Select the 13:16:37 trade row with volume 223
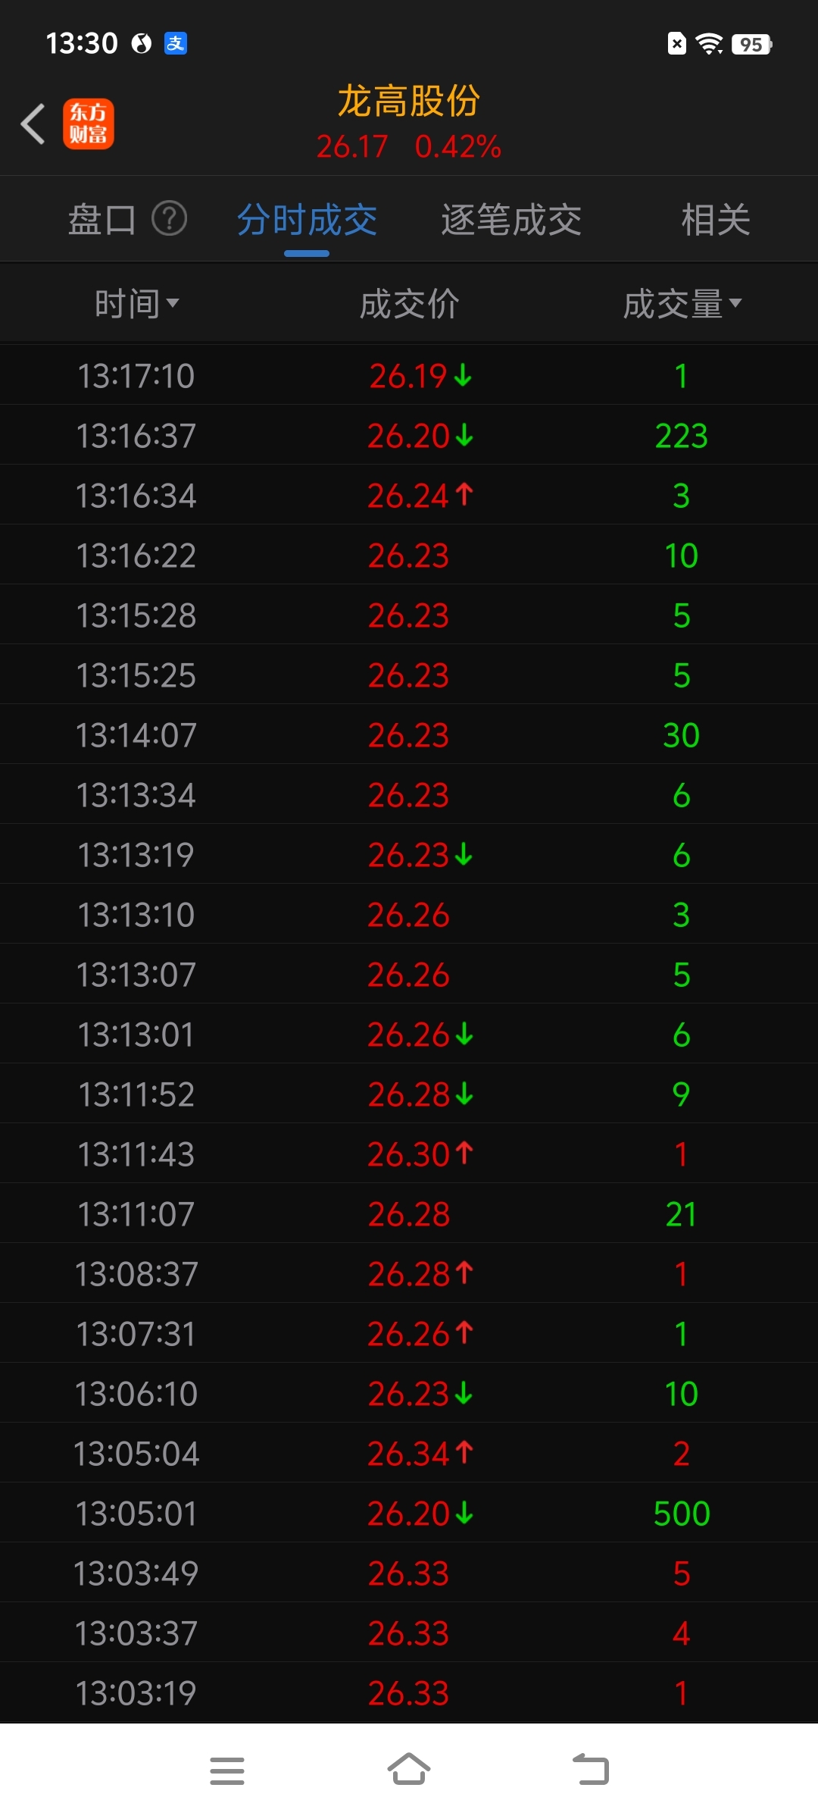 409,435
